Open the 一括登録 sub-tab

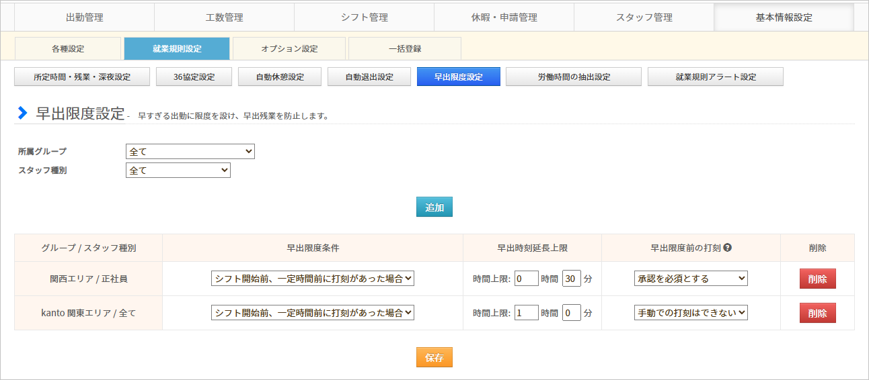pyautogui.click(x=404, y=49)
